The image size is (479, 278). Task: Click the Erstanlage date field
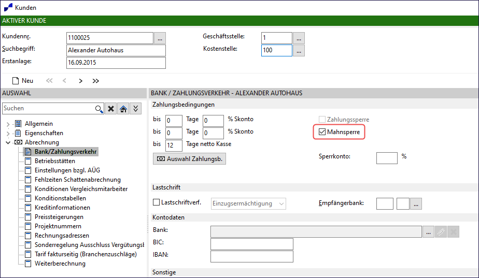pos(116,63)
